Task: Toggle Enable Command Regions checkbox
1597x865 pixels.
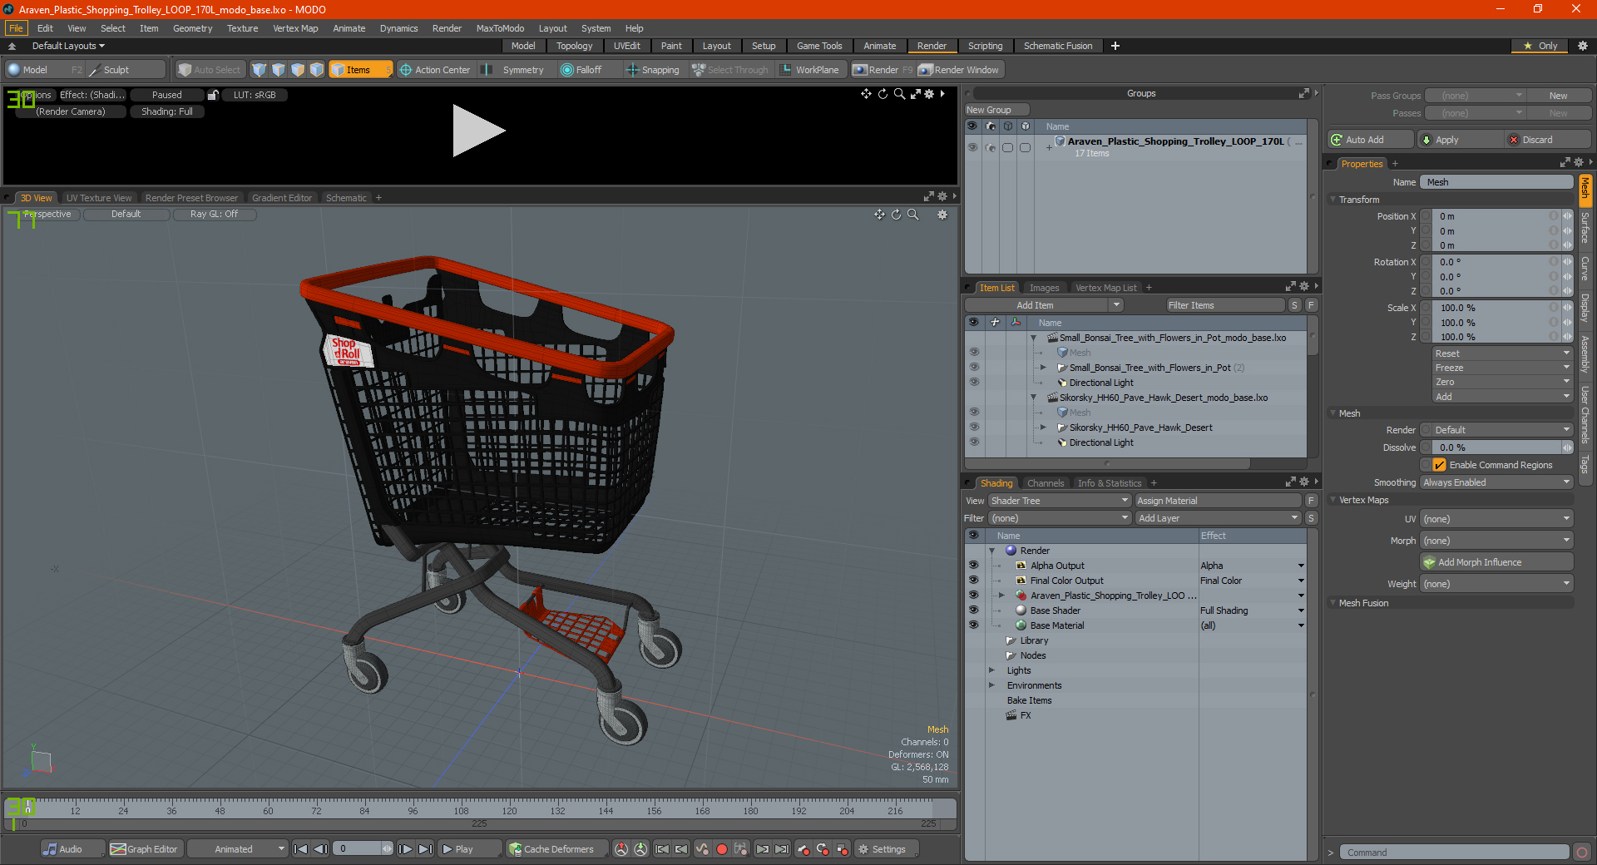Action: point(1440,465)
